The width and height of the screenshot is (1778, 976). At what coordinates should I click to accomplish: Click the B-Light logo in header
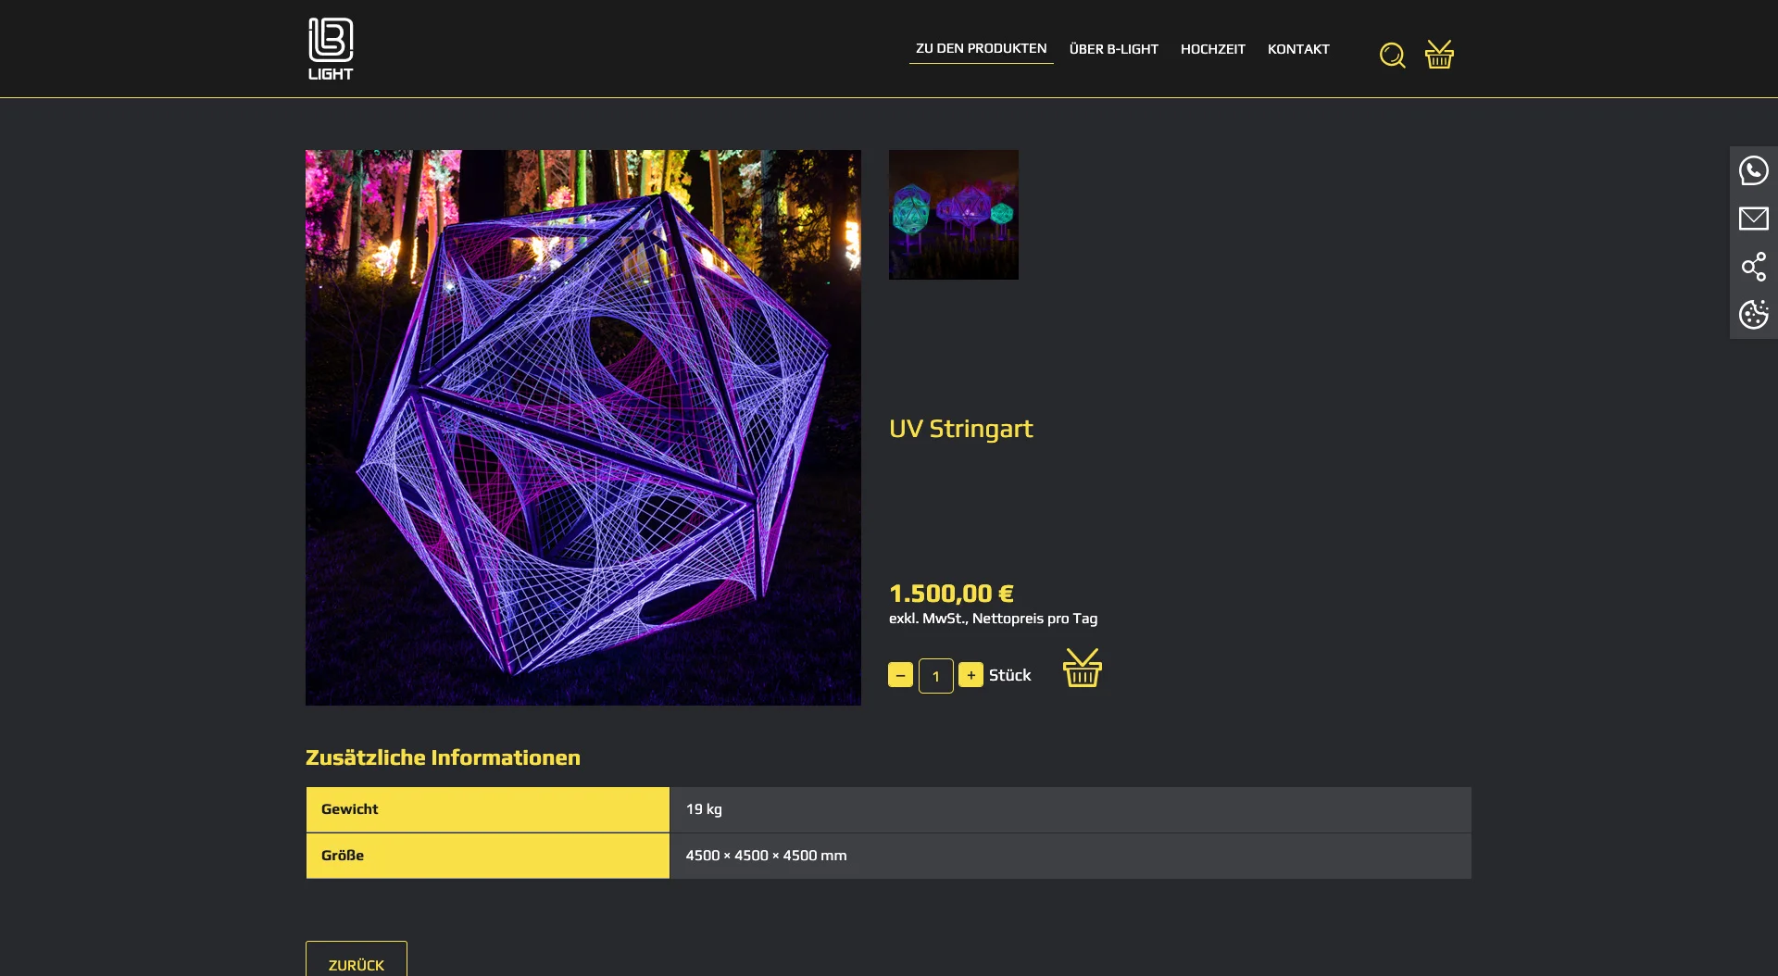[331, 49]
